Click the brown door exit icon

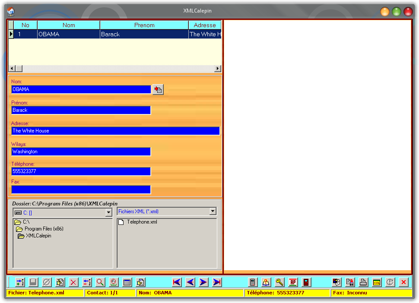[307, 282]
